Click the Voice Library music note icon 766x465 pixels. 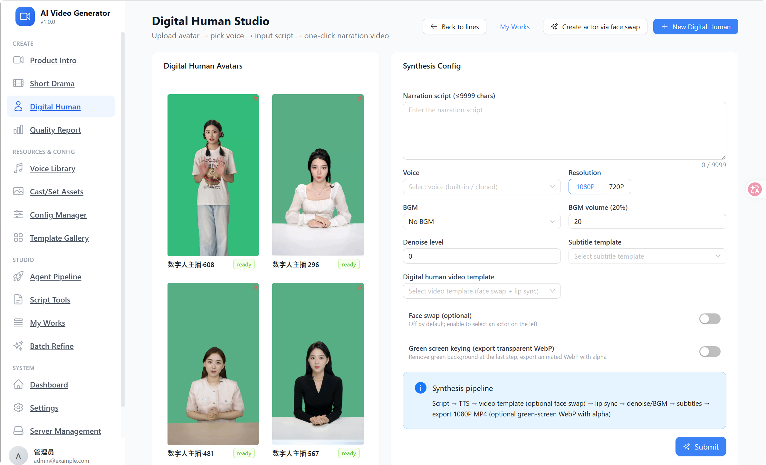(x=18, y=168)
